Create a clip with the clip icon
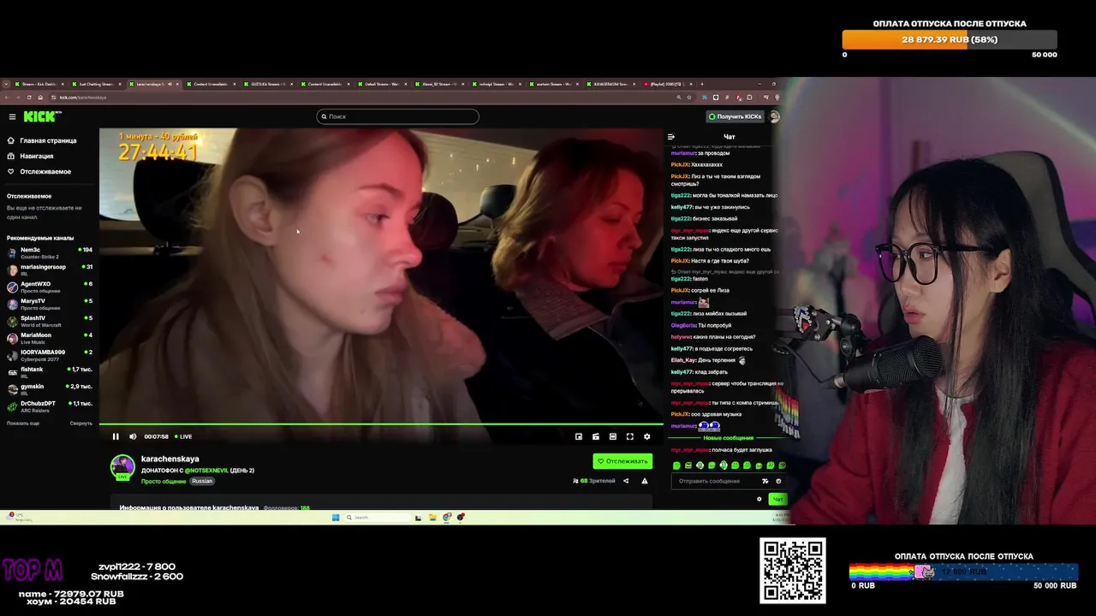Viewport: 1096px width, 616px height. click(x=596, y=436)
